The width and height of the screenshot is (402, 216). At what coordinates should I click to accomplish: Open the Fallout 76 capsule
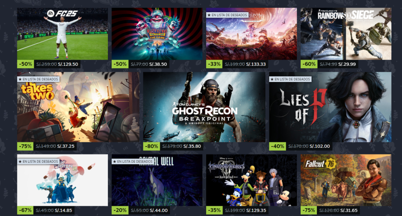tap(346, 180)
